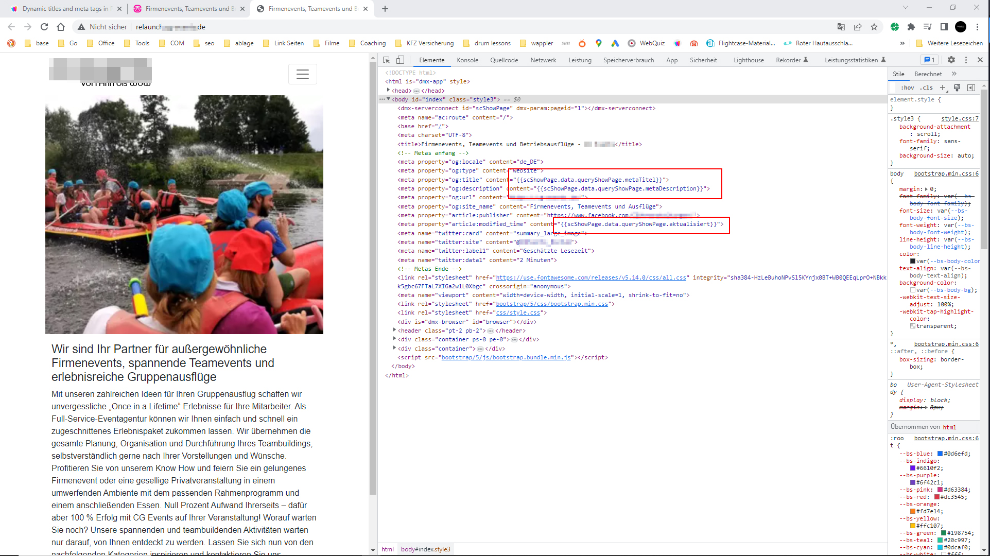Expand the header pt-2 pb-2 node
This screenshot has width=990, height=556.
coord(394,330)
